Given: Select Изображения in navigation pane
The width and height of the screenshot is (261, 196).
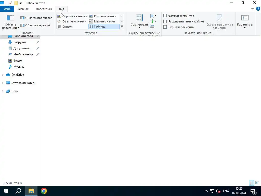Looking at the screenshot, I should coord(23,54).
